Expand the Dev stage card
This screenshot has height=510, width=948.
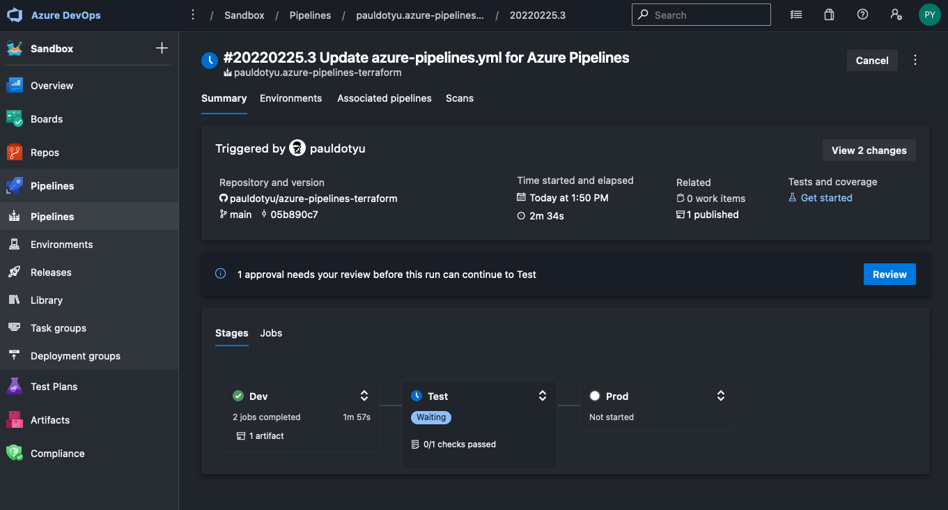point(364,396)
